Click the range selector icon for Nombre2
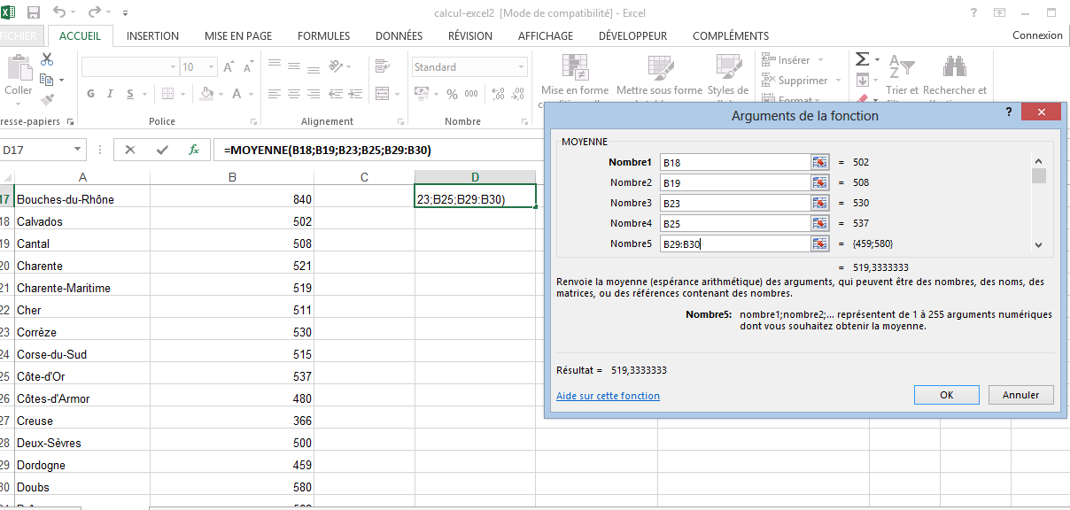Image resolution: width=1070 pixels, height=510 pixels. [x=819, y=182]
